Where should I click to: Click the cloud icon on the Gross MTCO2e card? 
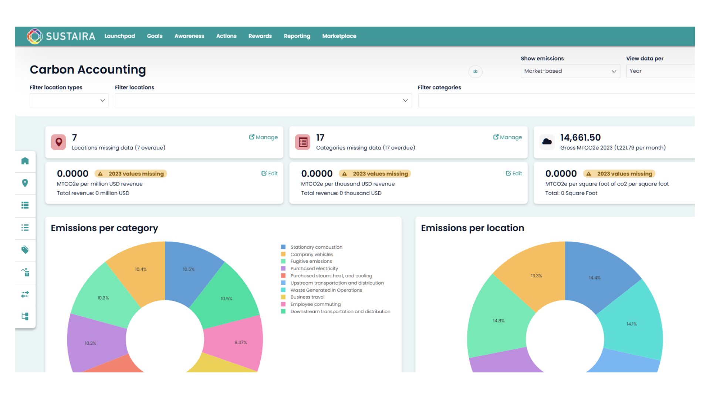(547, 141)
